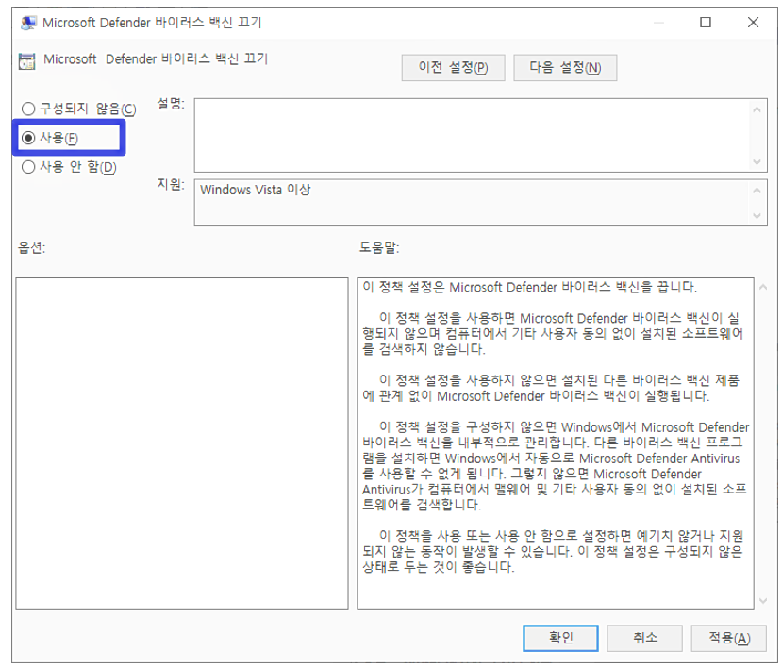Image resolution: width=782 pixels, height=668 pixels.
Task: Click the 이전 설정(P) button
Action: tap(453, 67)
